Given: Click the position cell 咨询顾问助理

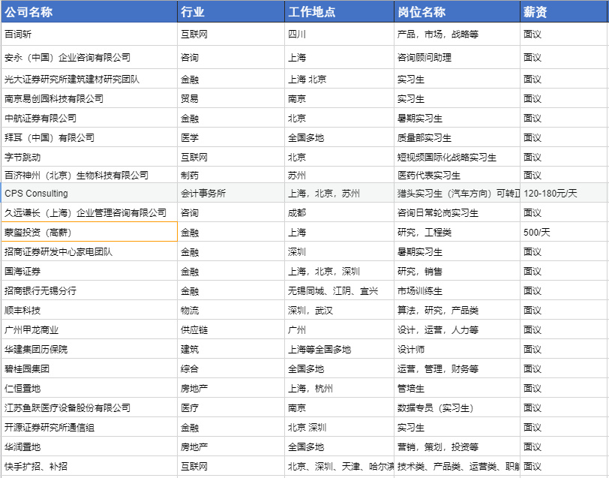Looking at the screenshot, I should click(457, 58).
